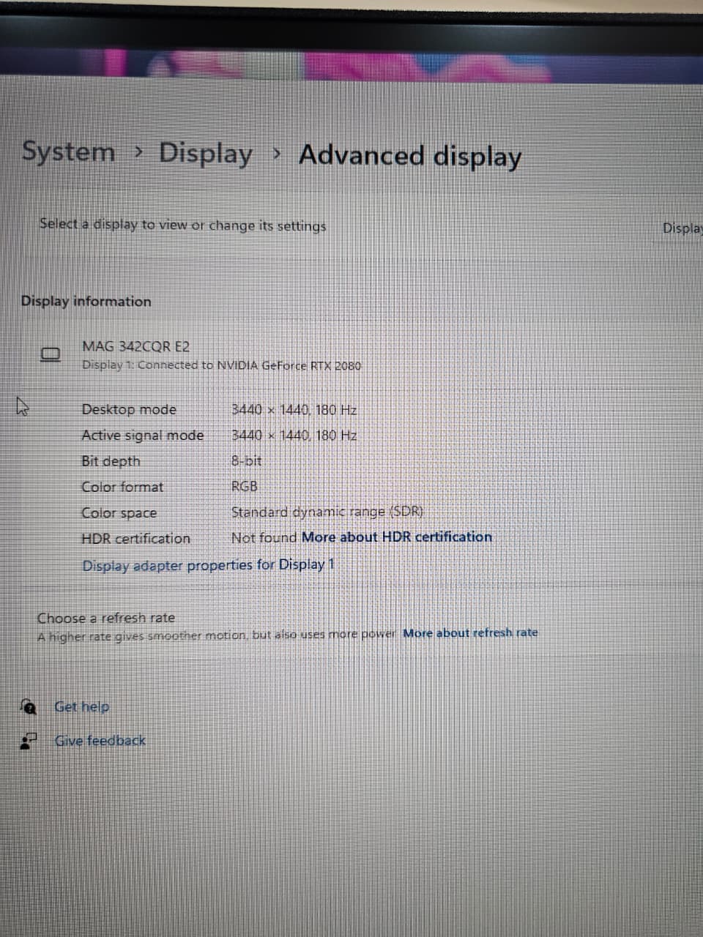Screen dimensions: 703x937
Task: Click the Choose a refresh rate heading
Action: tap(105, 618)
